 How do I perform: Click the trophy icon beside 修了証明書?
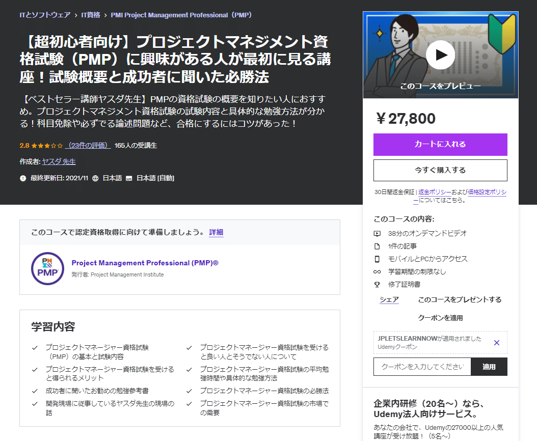[377, 284]
